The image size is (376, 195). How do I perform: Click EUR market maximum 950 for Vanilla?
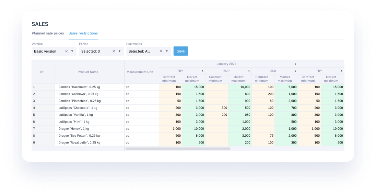pos(240,115)
